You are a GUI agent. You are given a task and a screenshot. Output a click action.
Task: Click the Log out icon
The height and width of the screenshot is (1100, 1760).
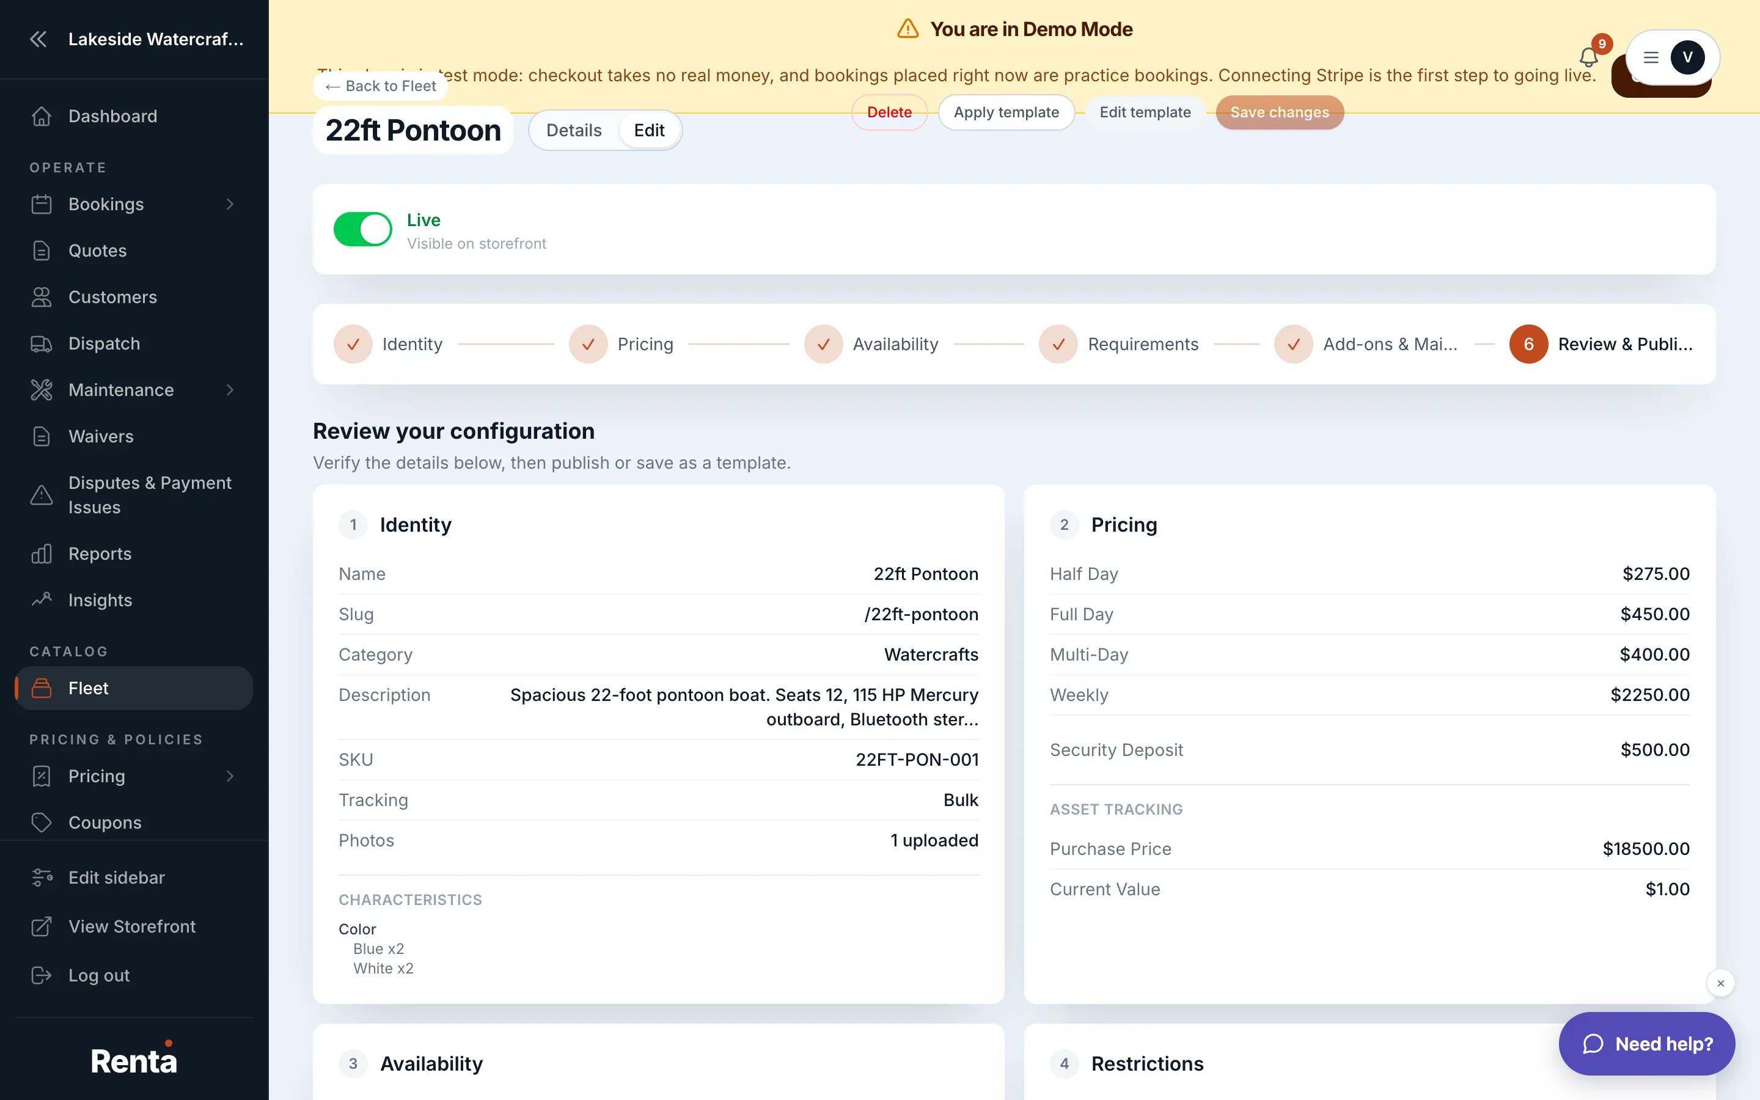(x=42, y=975)
